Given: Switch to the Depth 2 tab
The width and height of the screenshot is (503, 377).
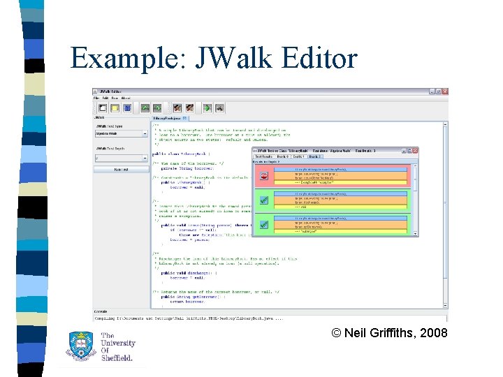Looking at the screenshot, I should point(315,156).
